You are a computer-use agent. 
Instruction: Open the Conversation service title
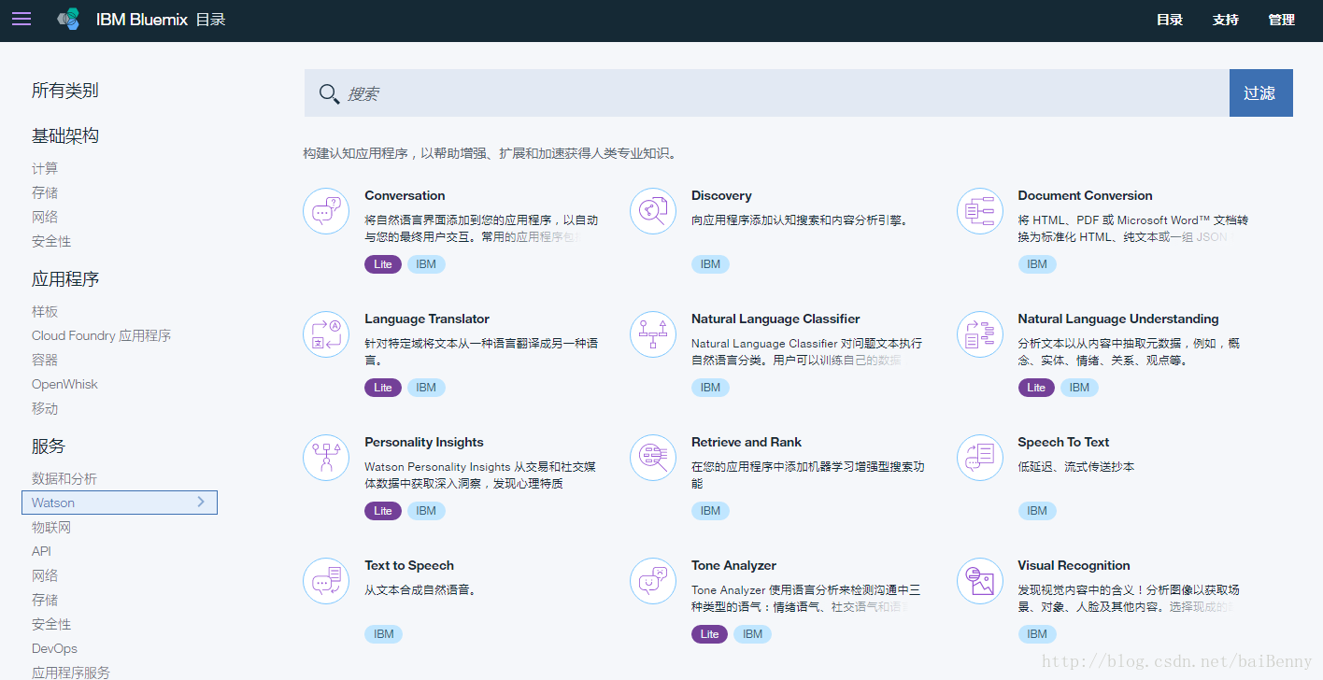[405, 195]
